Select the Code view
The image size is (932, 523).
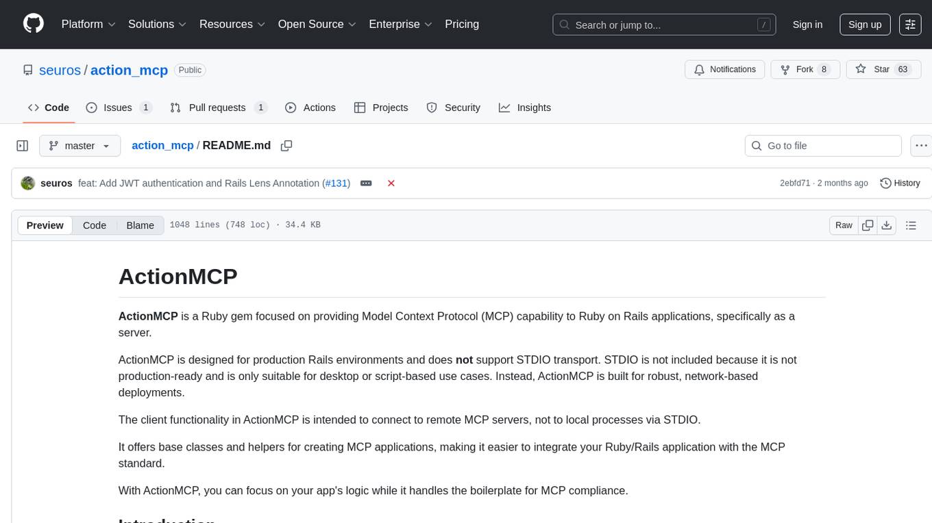tap(95, 225)
